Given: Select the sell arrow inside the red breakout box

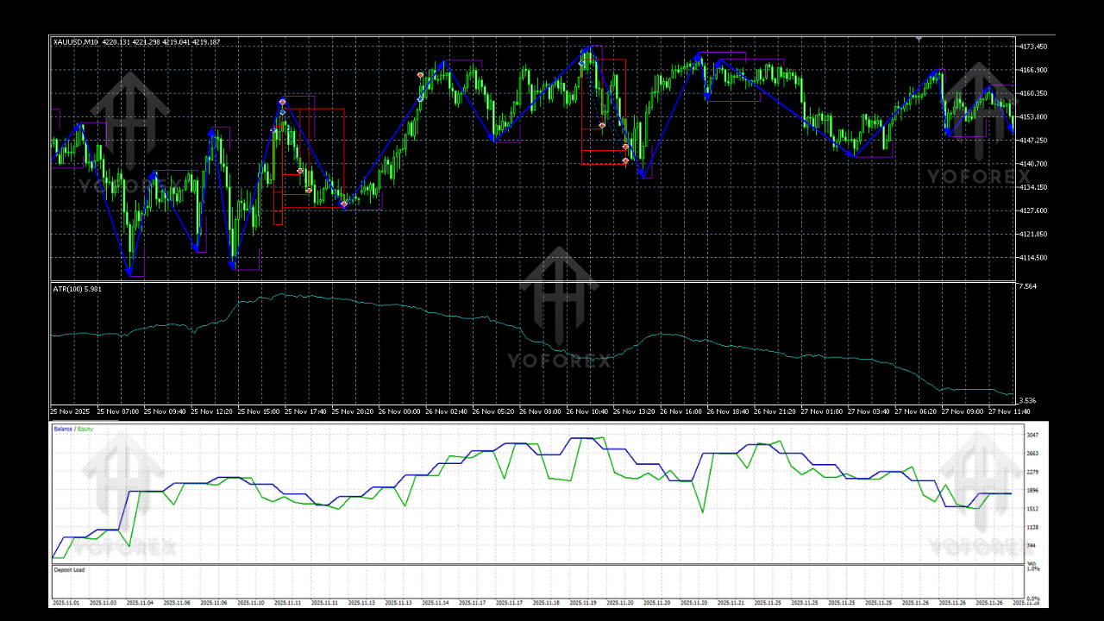Looking at the screenshot, I should point(300,171).
